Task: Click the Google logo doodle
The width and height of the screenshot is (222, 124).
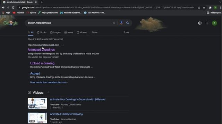Action: 11,23
